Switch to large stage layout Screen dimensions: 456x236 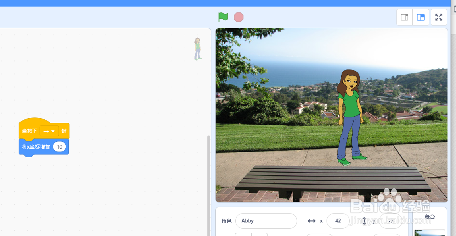pos(420,17)
